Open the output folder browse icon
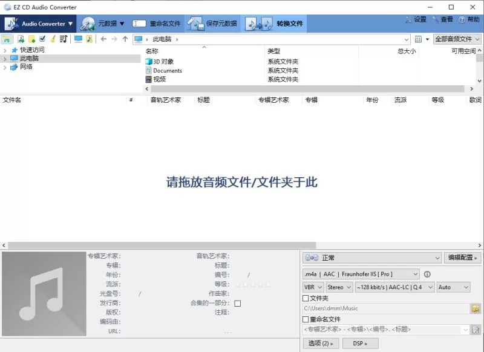Viewport: 484px width, 352px height. [477, 308]
